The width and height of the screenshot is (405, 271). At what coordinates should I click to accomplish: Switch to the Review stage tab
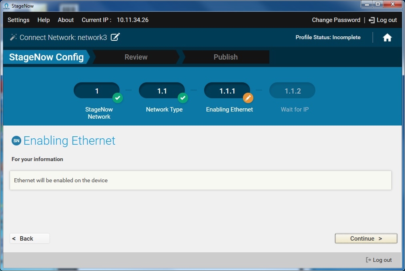click(136, 57)
